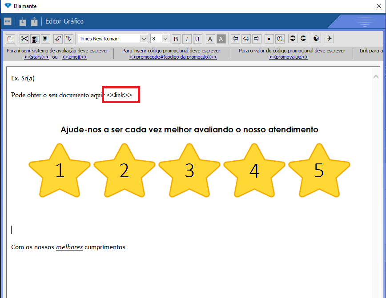386x298 pixels.
Task: Open file using the folder icon
Action: (x=10, y=39)
